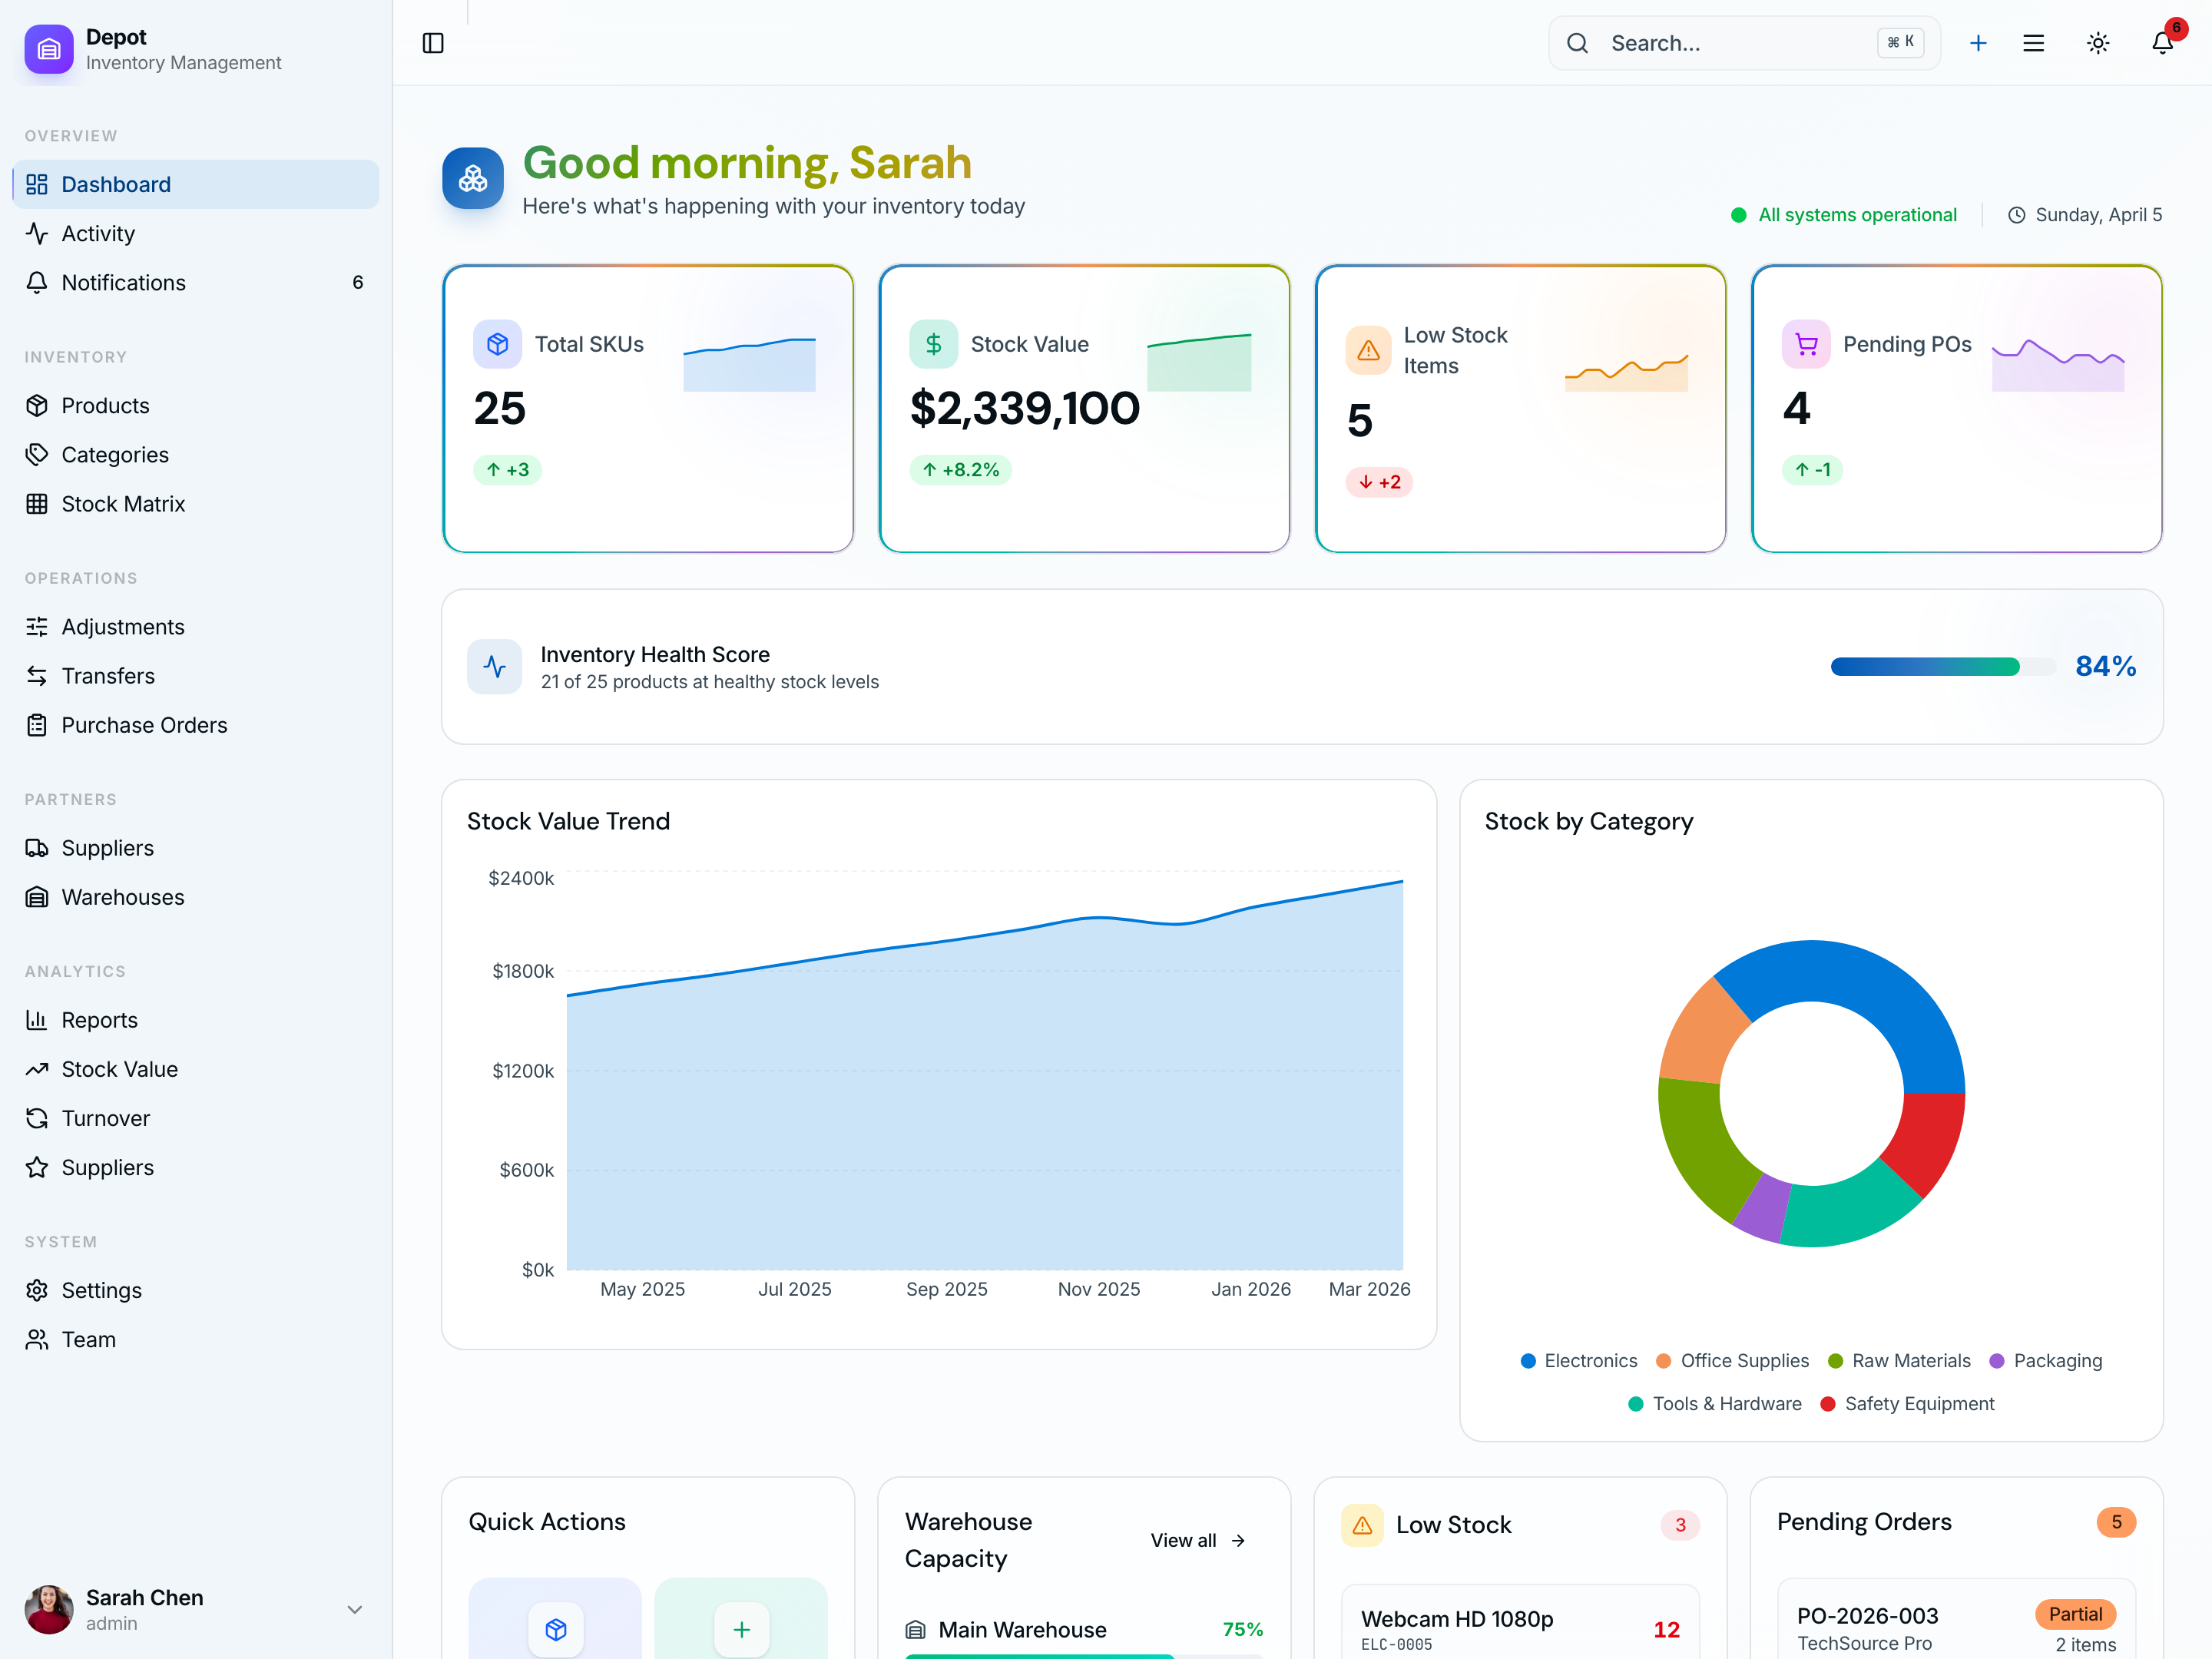Click the Depot app logo
This screenshot has width=2212, height=1659.
tap(48, 48)
